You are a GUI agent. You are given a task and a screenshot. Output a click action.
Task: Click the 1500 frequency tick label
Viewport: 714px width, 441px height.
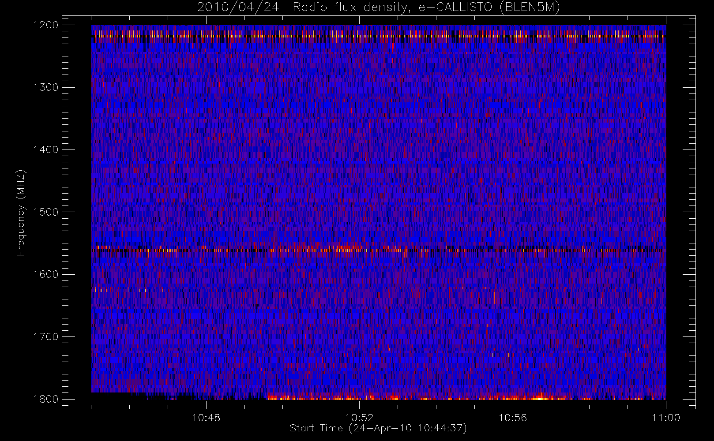coord(46,212)
